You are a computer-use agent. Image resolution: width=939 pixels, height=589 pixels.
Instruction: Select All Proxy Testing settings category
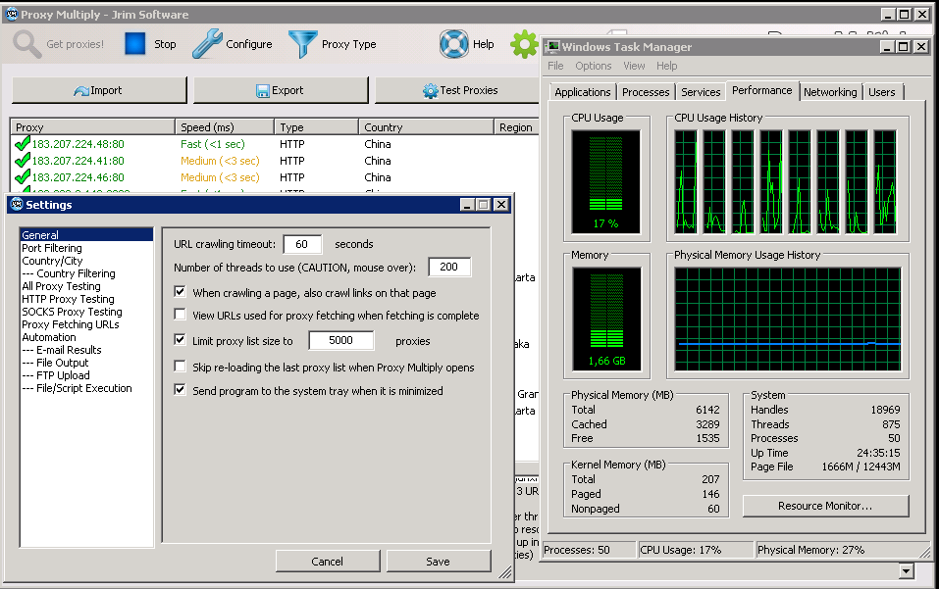coord(86,286)
